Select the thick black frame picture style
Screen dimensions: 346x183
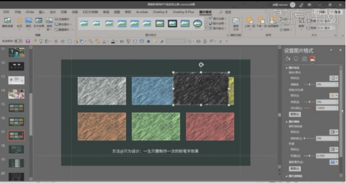pyautogui.click(x=172, y=23)
